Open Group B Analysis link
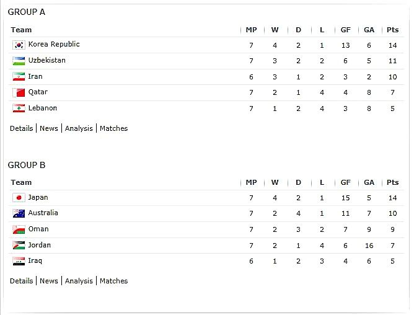 (79, 281)
